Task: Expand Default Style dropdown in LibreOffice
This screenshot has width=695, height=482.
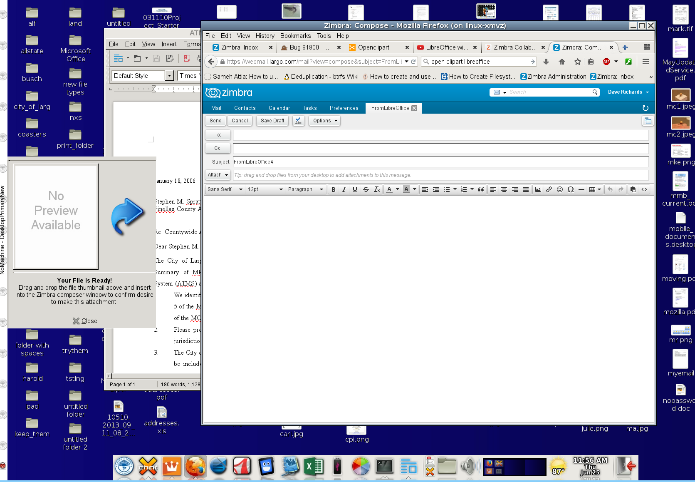Action: [169, 75]
